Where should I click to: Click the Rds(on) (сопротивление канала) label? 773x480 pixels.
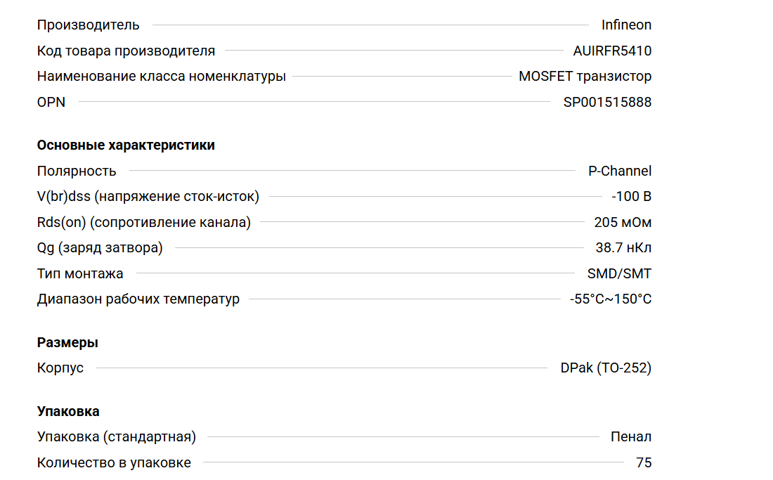(x=143, y=222)
